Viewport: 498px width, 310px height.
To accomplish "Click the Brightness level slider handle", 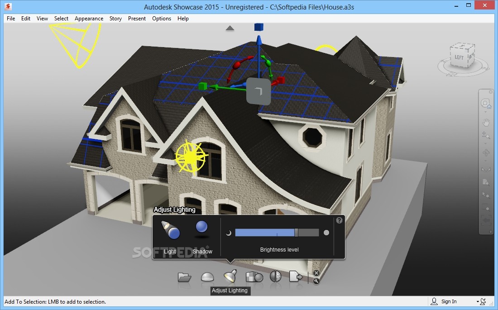I will tap(296, 233).
